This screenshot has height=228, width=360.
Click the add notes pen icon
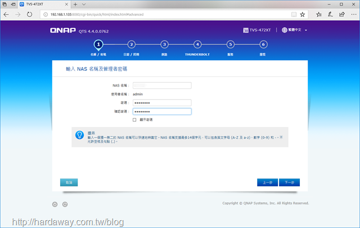[x=330, y=15]
